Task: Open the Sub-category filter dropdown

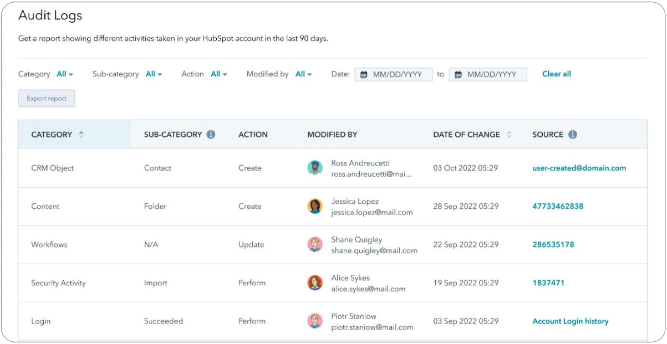Action: coord(154,74)
